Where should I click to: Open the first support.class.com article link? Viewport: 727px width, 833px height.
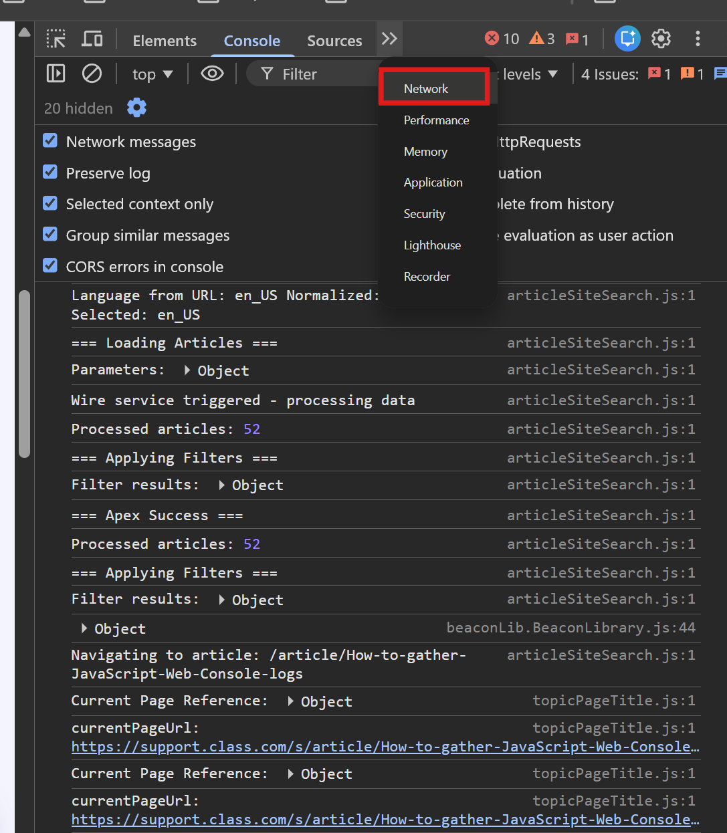click(385, 747)
